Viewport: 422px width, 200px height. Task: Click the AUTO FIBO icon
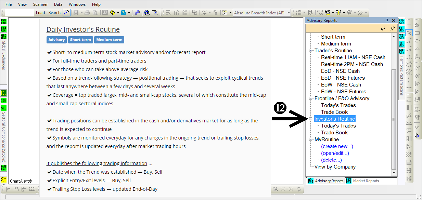click(299, 13)
